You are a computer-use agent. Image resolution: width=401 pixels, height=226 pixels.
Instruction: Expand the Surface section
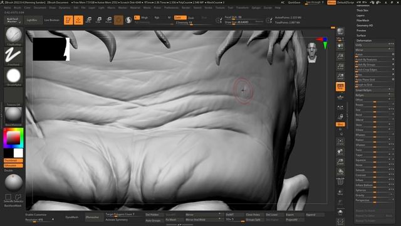(x=361, y=35)
